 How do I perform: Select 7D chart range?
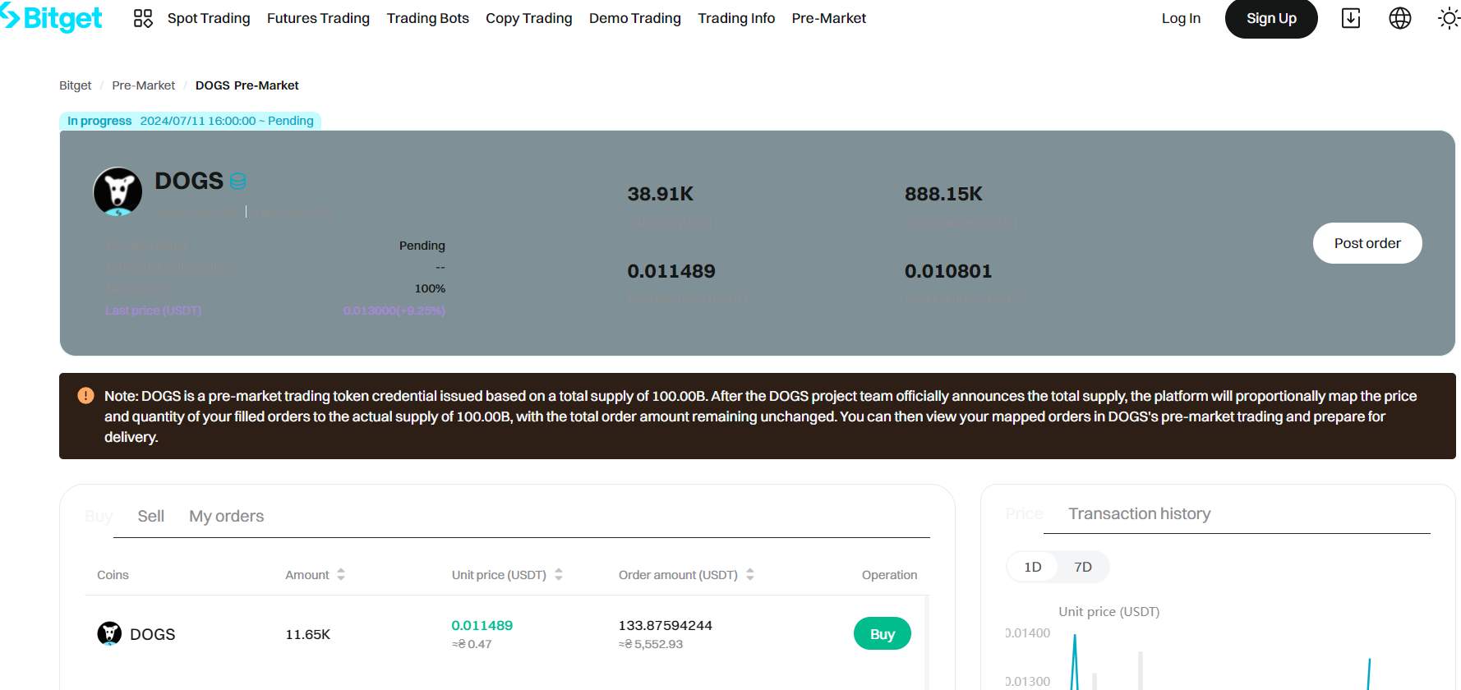pos(1083,567)
